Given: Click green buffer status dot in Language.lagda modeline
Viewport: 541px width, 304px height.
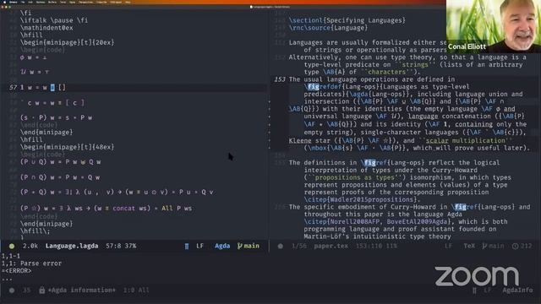Looking at the screenshot, I should 12,246.
